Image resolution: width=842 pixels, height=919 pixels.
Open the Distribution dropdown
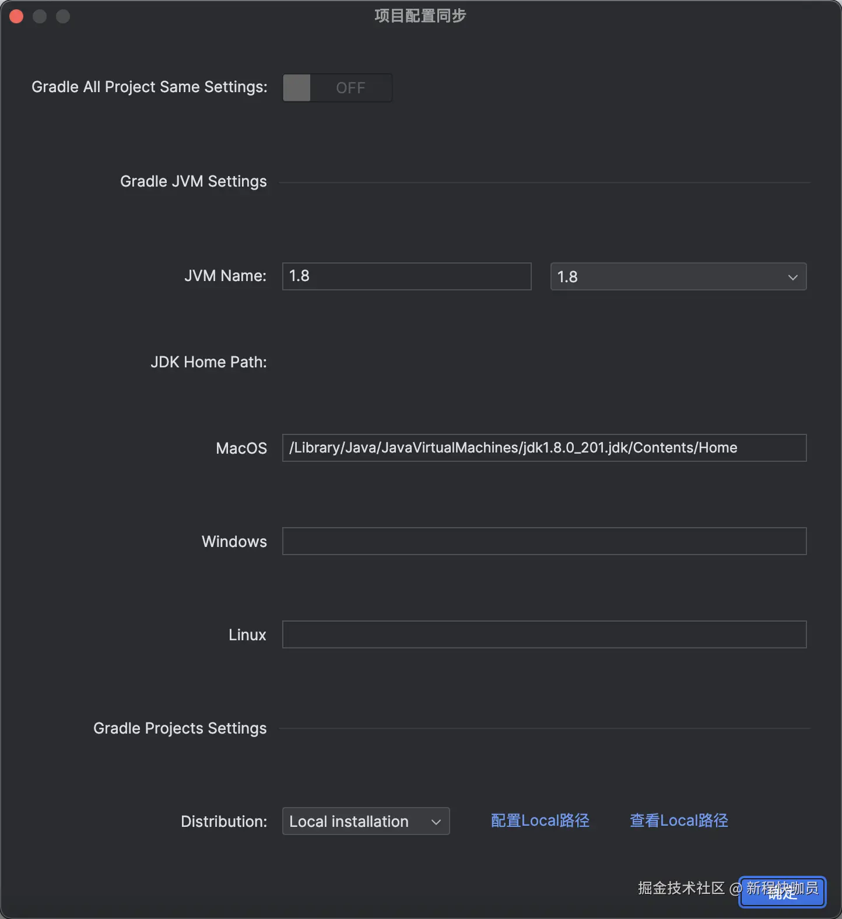[366, 821]
